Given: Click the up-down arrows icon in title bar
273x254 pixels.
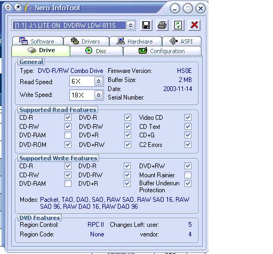Looking at the screenshot, I should pyautogui.click(x=8, y=7).
